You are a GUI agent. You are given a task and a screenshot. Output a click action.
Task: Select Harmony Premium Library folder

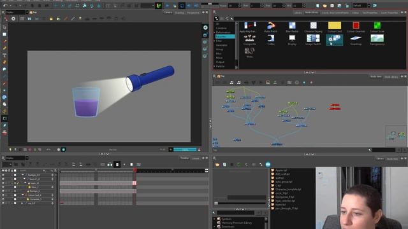(x=237, y=223)
